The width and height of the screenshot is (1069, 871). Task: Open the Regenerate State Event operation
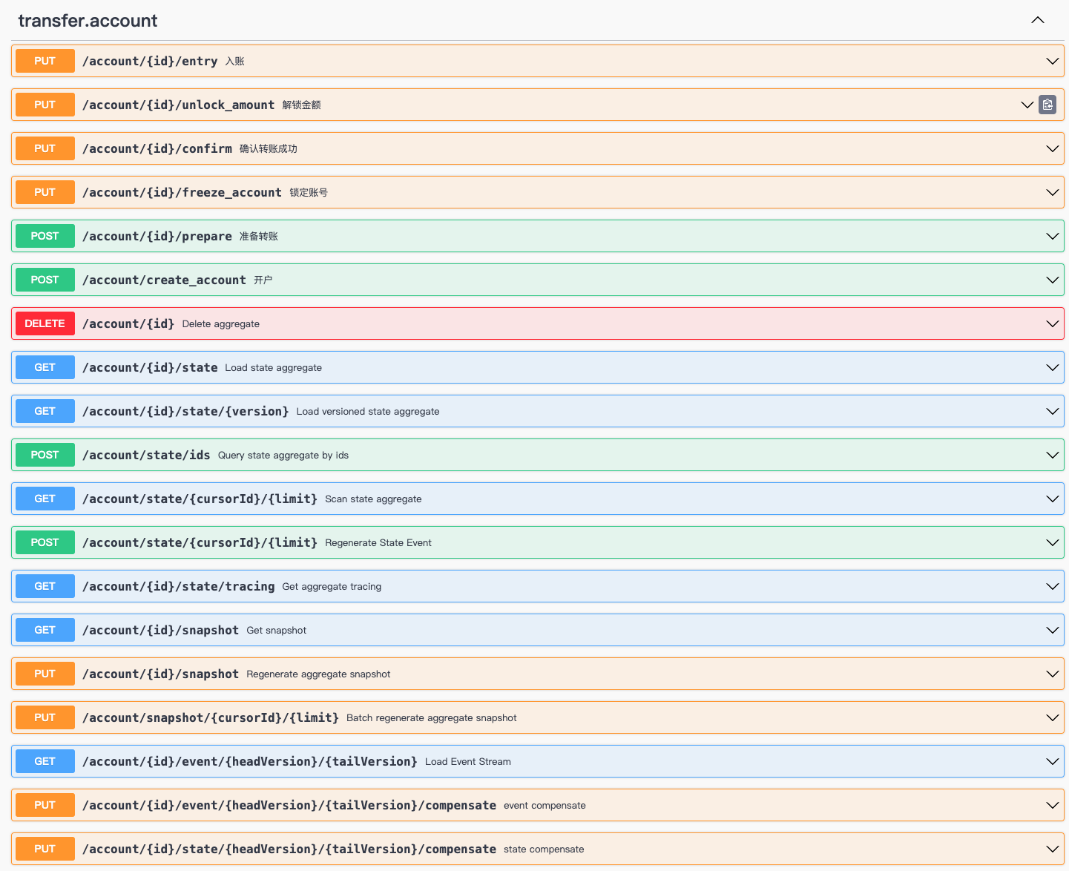point(378,542)
